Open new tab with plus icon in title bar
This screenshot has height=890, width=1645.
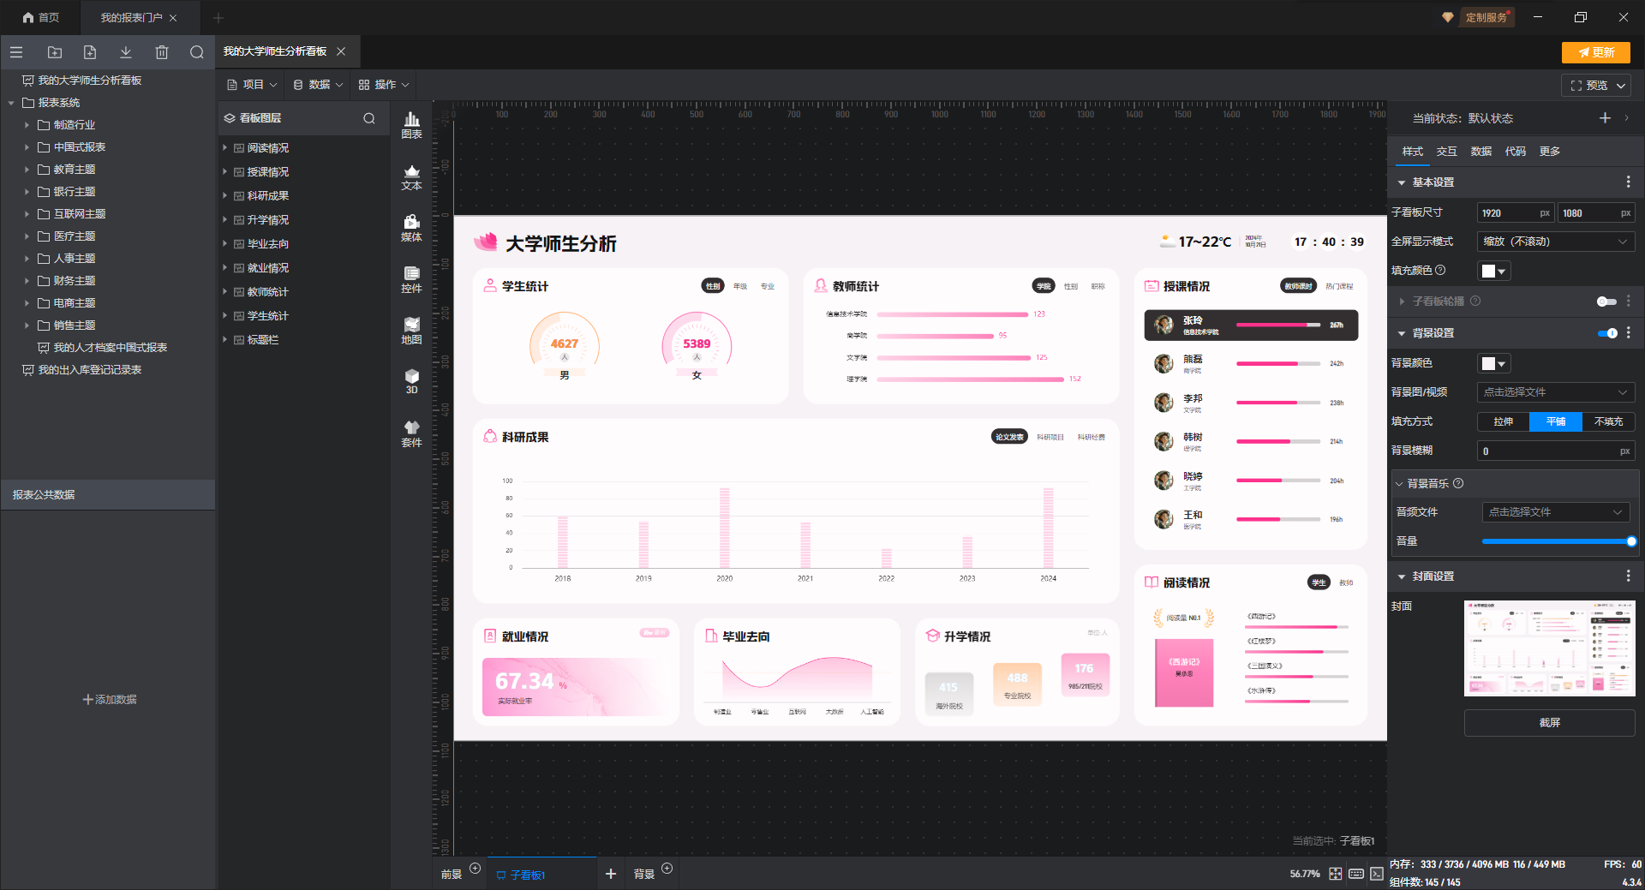coord(218,17)
